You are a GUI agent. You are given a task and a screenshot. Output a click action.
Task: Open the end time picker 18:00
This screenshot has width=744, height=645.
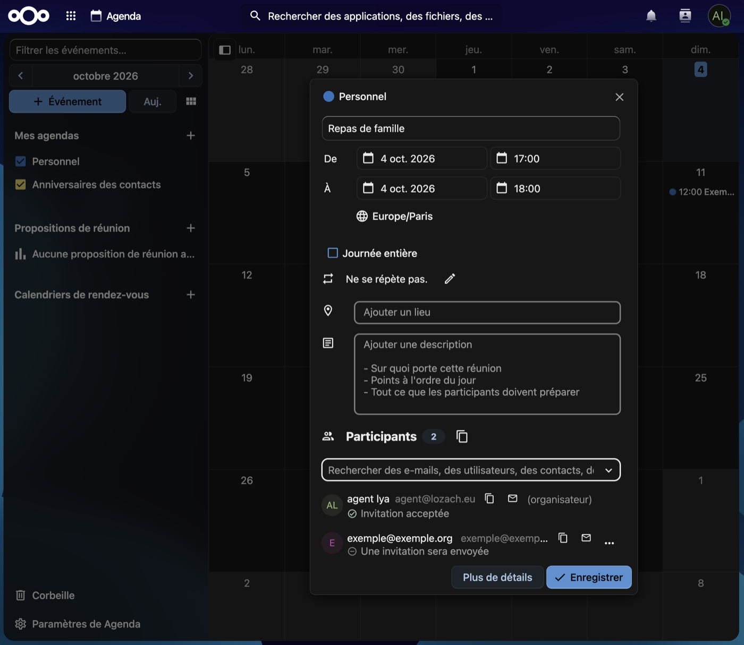point(555,188)
